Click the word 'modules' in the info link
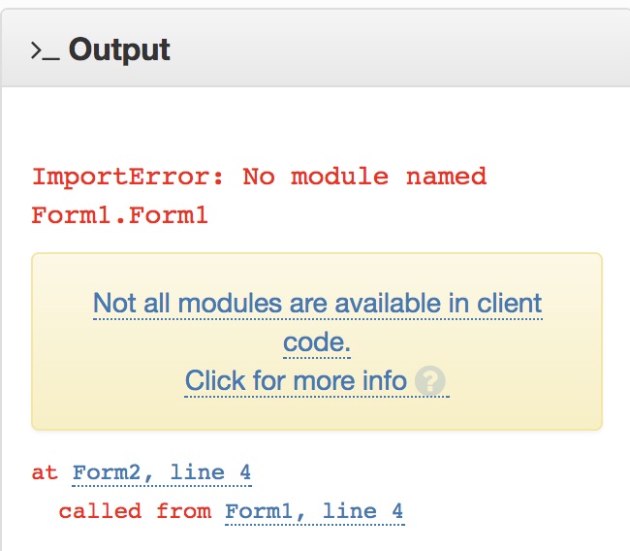 [x=230, y=304]
